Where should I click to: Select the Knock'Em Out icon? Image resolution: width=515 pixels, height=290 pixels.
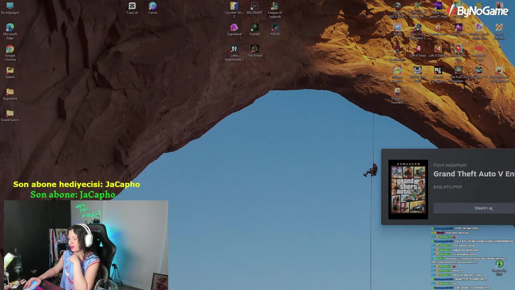(458, 53)
